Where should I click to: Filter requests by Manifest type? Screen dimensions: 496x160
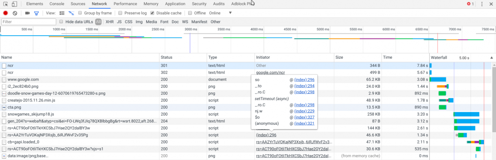[199, 22]
